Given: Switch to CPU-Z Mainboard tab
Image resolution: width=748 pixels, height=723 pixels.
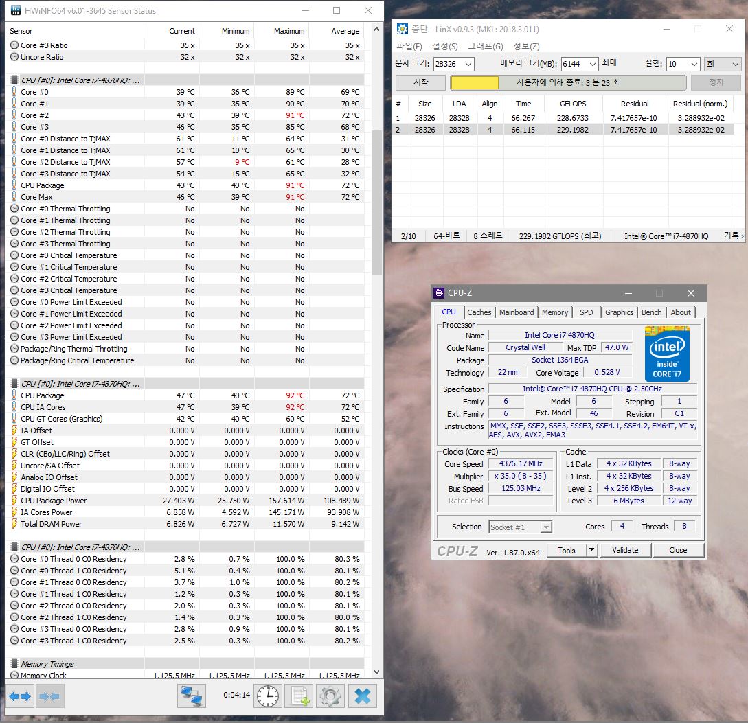Looking at the screenshot, I should coord(517,312).
